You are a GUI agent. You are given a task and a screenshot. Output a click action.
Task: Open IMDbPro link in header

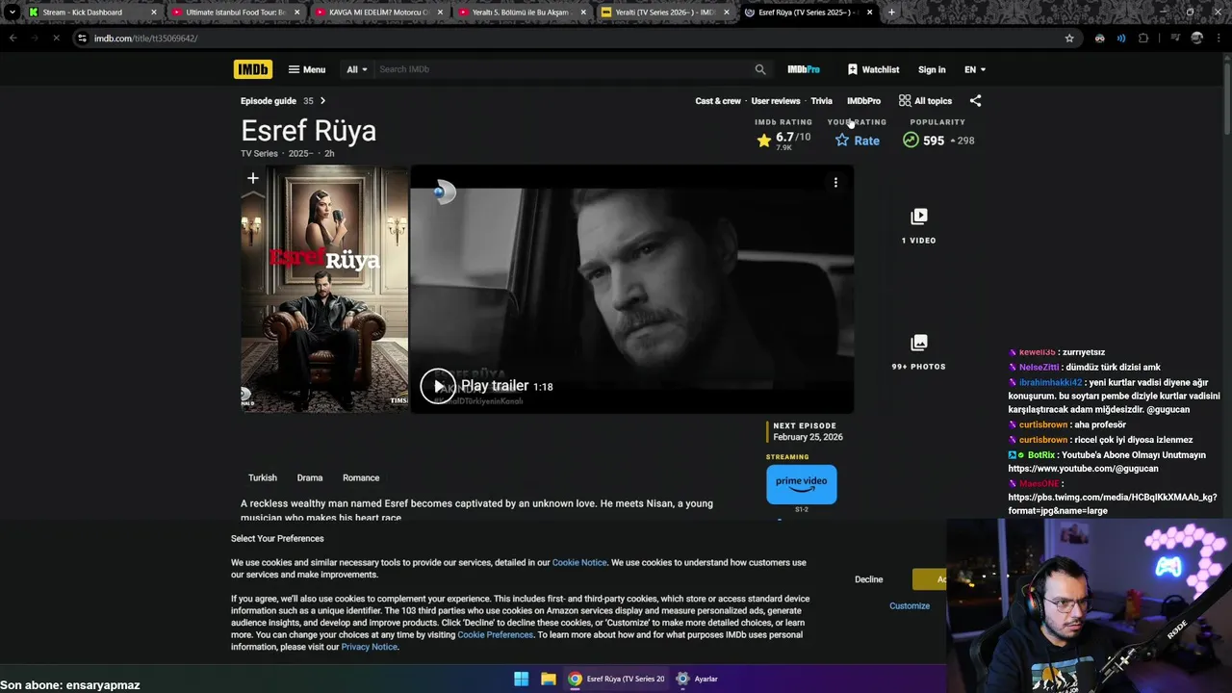coord(804,69)
